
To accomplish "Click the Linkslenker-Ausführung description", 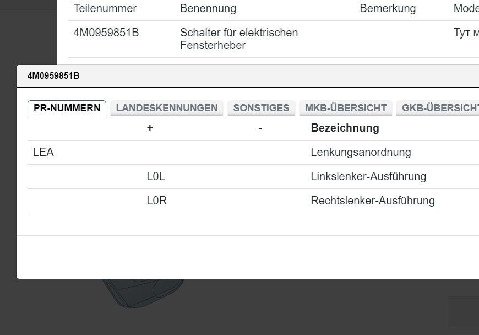I will pyautogui.click(x=368, y=177).
